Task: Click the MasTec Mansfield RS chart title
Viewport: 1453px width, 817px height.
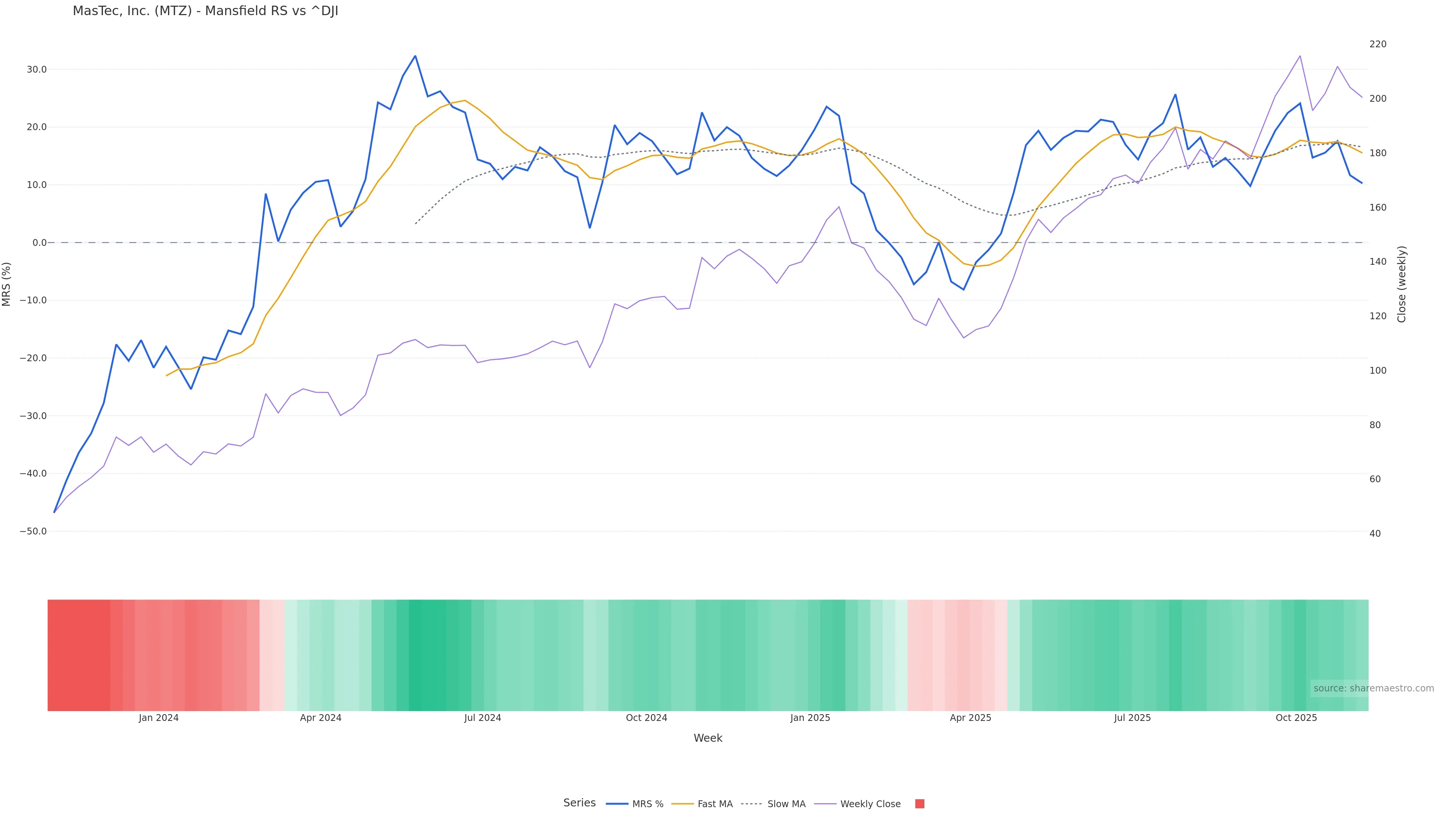Action: [x=205, y=11]
